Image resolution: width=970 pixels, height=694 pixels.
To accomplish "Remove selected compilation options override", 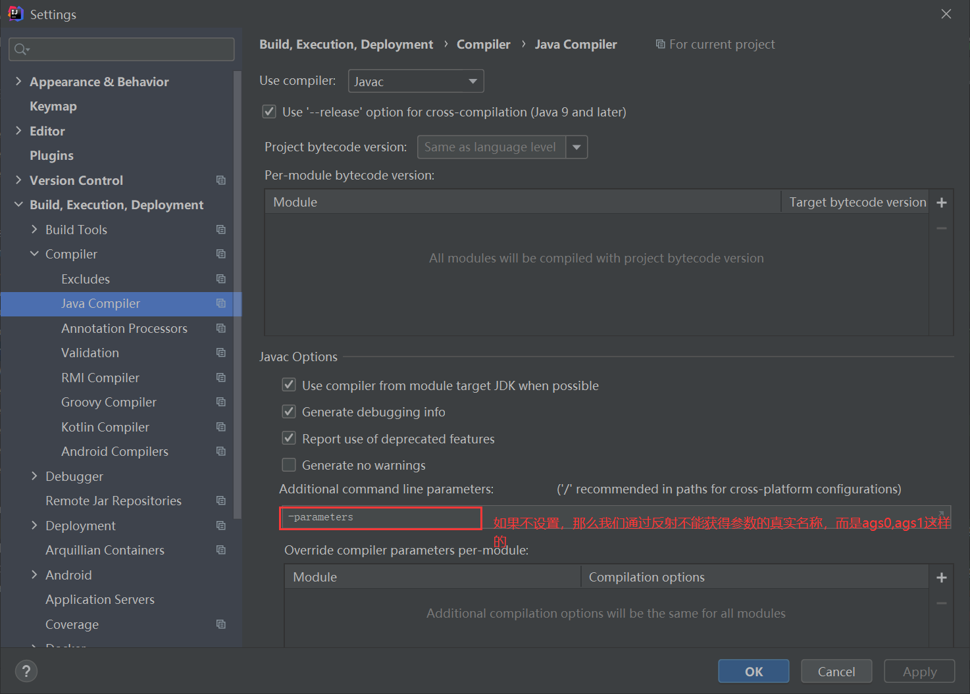I will pyautogui.click(x=942, y=603).
